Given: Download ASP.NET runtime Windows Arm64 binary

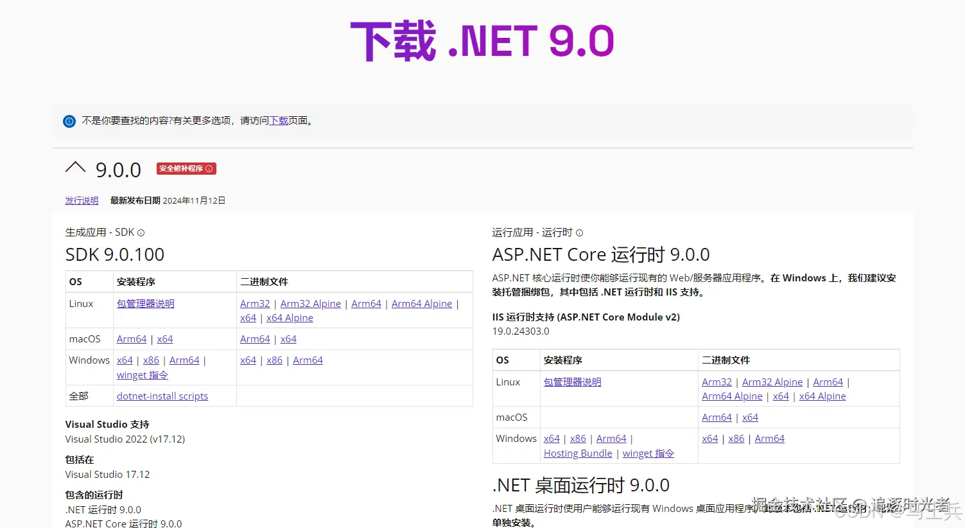Looking at the screenshot, I should coord(769,439).
